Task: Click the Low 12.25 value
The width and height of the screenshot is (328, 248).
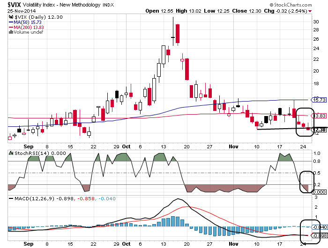Action: point(216,11)
